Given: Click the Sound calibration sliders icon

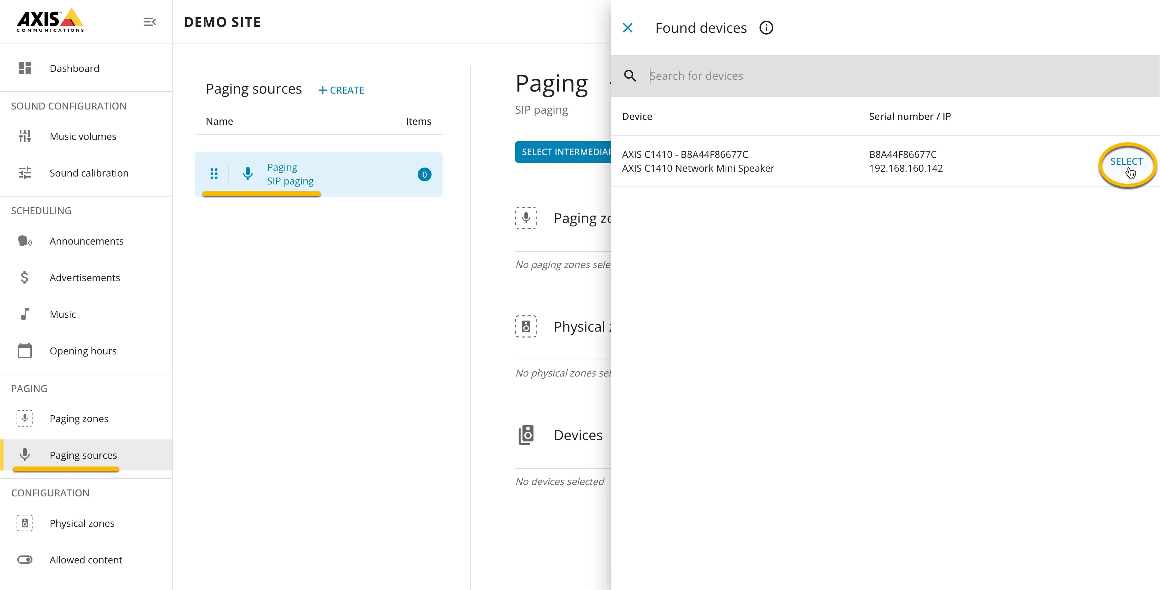Looking at the screenshot, I should (x=25, y=173).
